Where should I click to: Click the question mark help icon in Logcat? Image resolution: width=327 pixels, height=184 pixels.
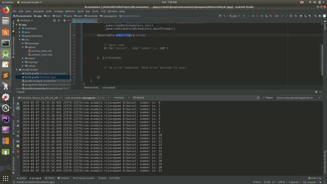[18, 157]
